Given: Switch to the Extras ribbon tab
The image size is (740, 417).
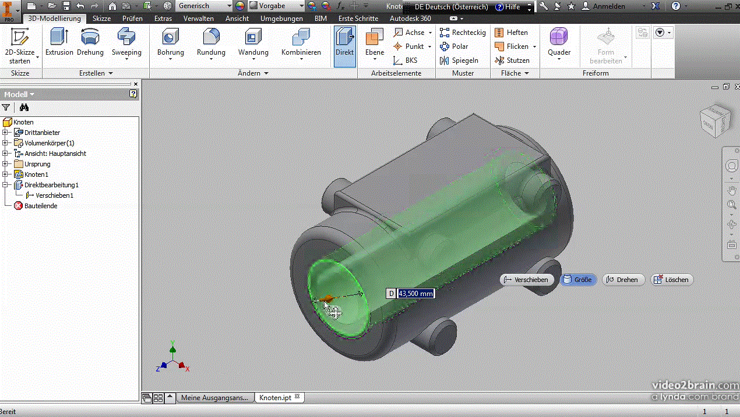Looking at the screenshot, I should (163, 19).
